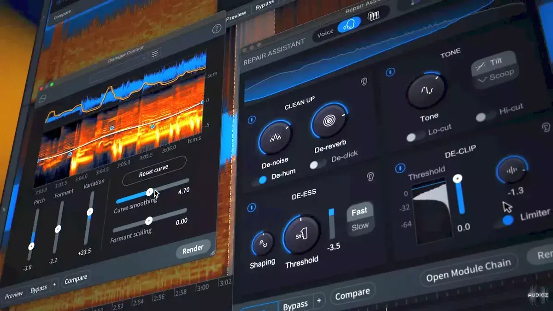
Task: Enable the De-hum switch
Action: 259,180
